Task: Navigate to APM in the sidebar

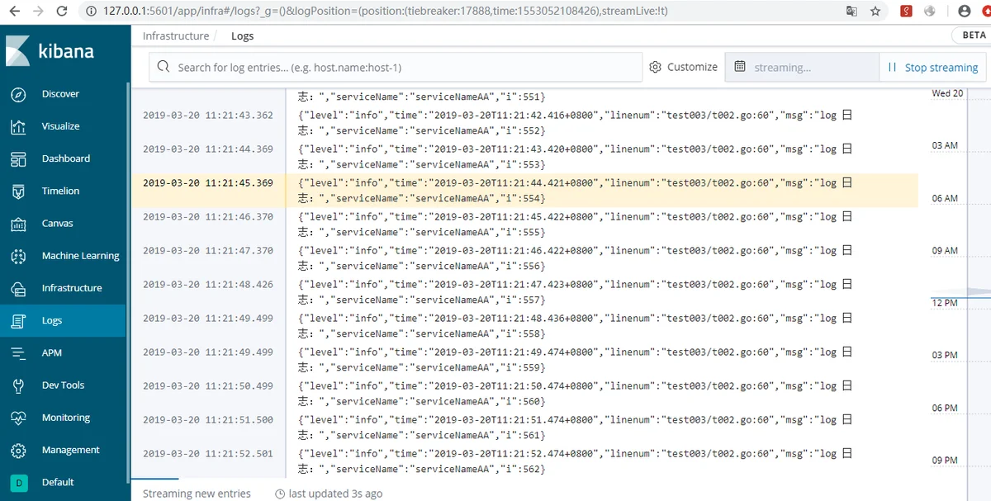Action: pyautogui.click(x=52, y=352)
